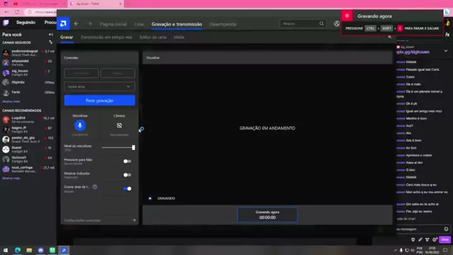The image size is (453, 255).
Task: Click the microphone icon button
Action: [79, 126]
